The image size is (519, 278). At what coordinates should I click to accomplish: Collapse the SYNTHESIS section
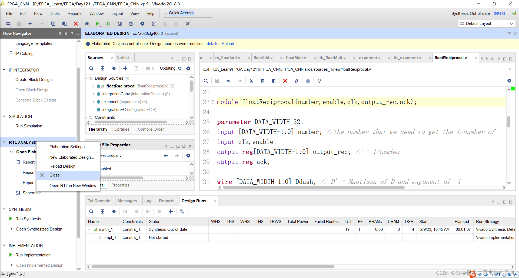4,209
